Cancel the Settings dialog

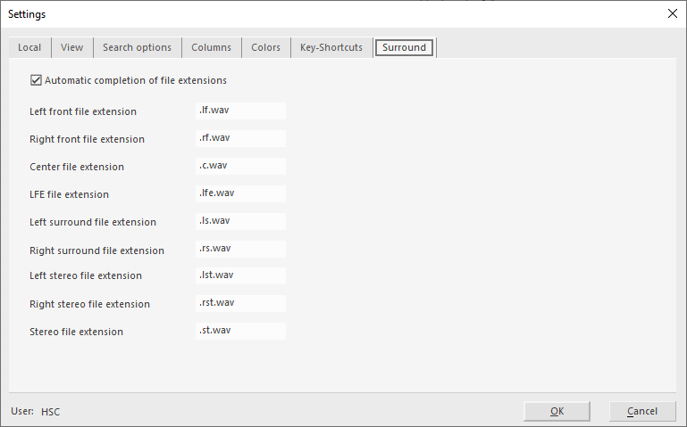pos(641,411)
